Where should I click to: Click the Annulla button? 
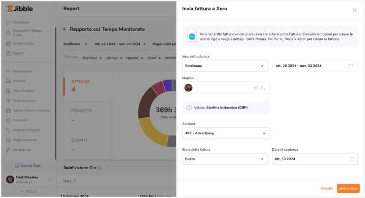click(x=327, y=189)
